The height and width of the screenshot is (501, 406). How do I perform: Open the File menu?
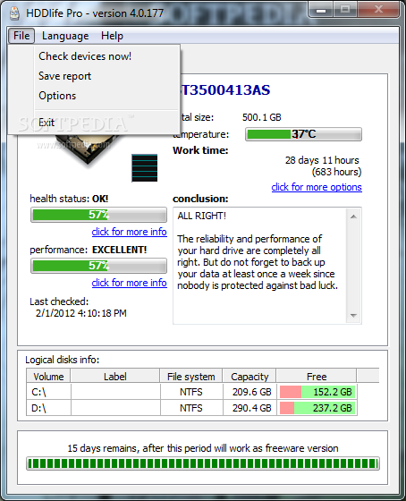click(x=21, y=36)
